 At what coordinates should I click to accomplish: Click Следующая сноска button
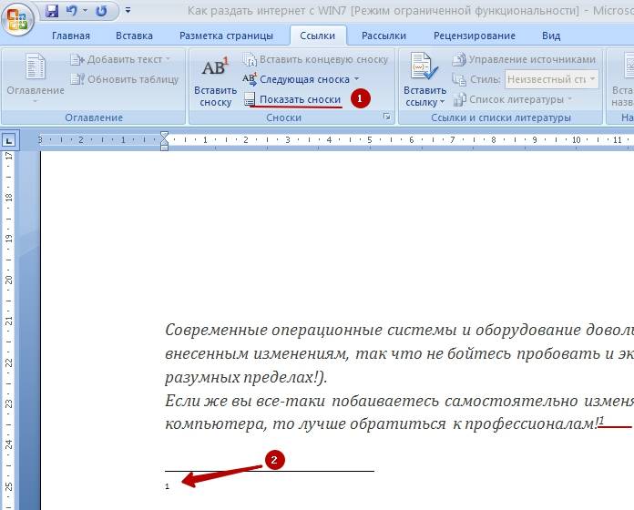point(298,79)
